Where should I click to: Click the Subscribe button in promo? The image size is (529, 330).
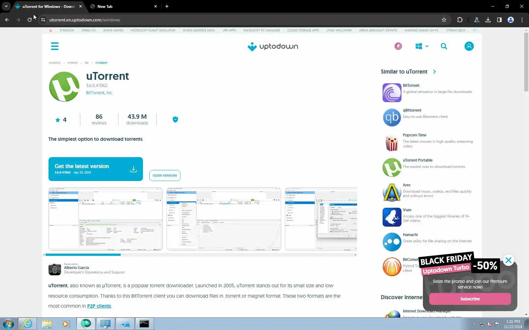click(x=470, y=299)
